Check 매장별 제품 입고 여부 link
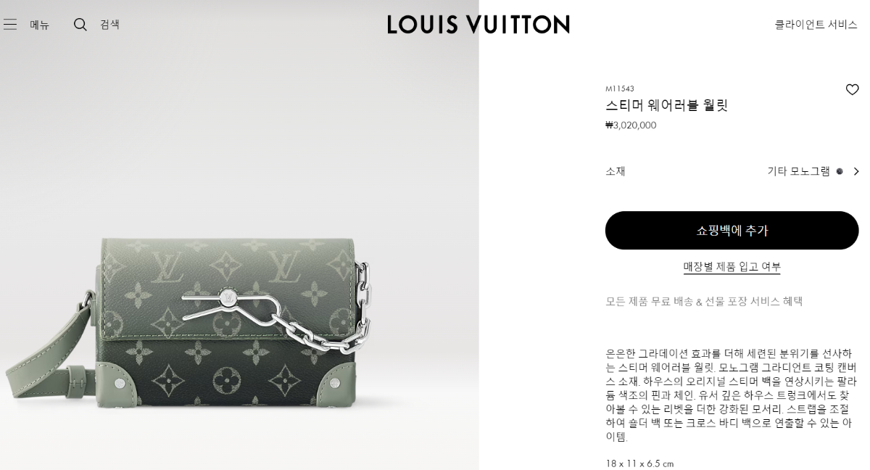The width and height of the screenshot is (870, 470). [732, 267]
